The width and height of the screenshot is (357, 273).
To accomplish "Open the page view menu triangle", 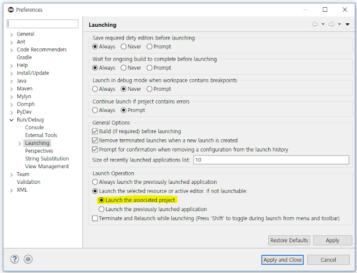I will click(348, 24).
